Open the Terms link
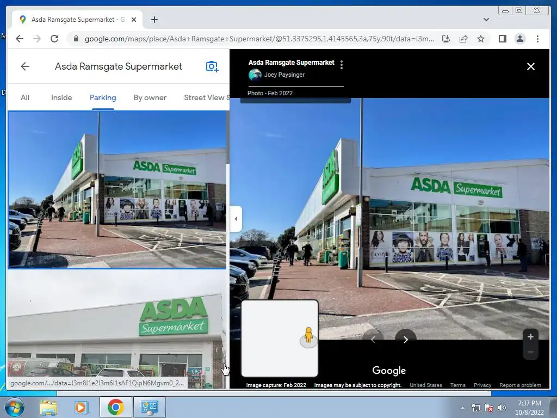Image resolution: width=557 pixels, height=418 pixels. click(x=458, y=385)
